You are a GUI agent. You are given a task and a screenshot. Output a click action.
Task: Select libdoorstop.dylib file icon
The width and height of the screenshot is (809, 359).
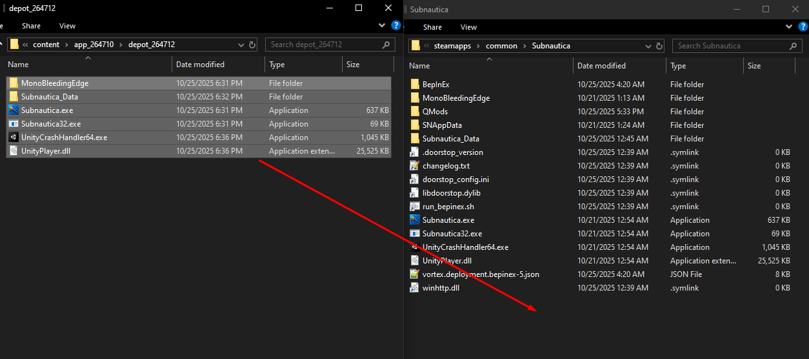(415, 193)
